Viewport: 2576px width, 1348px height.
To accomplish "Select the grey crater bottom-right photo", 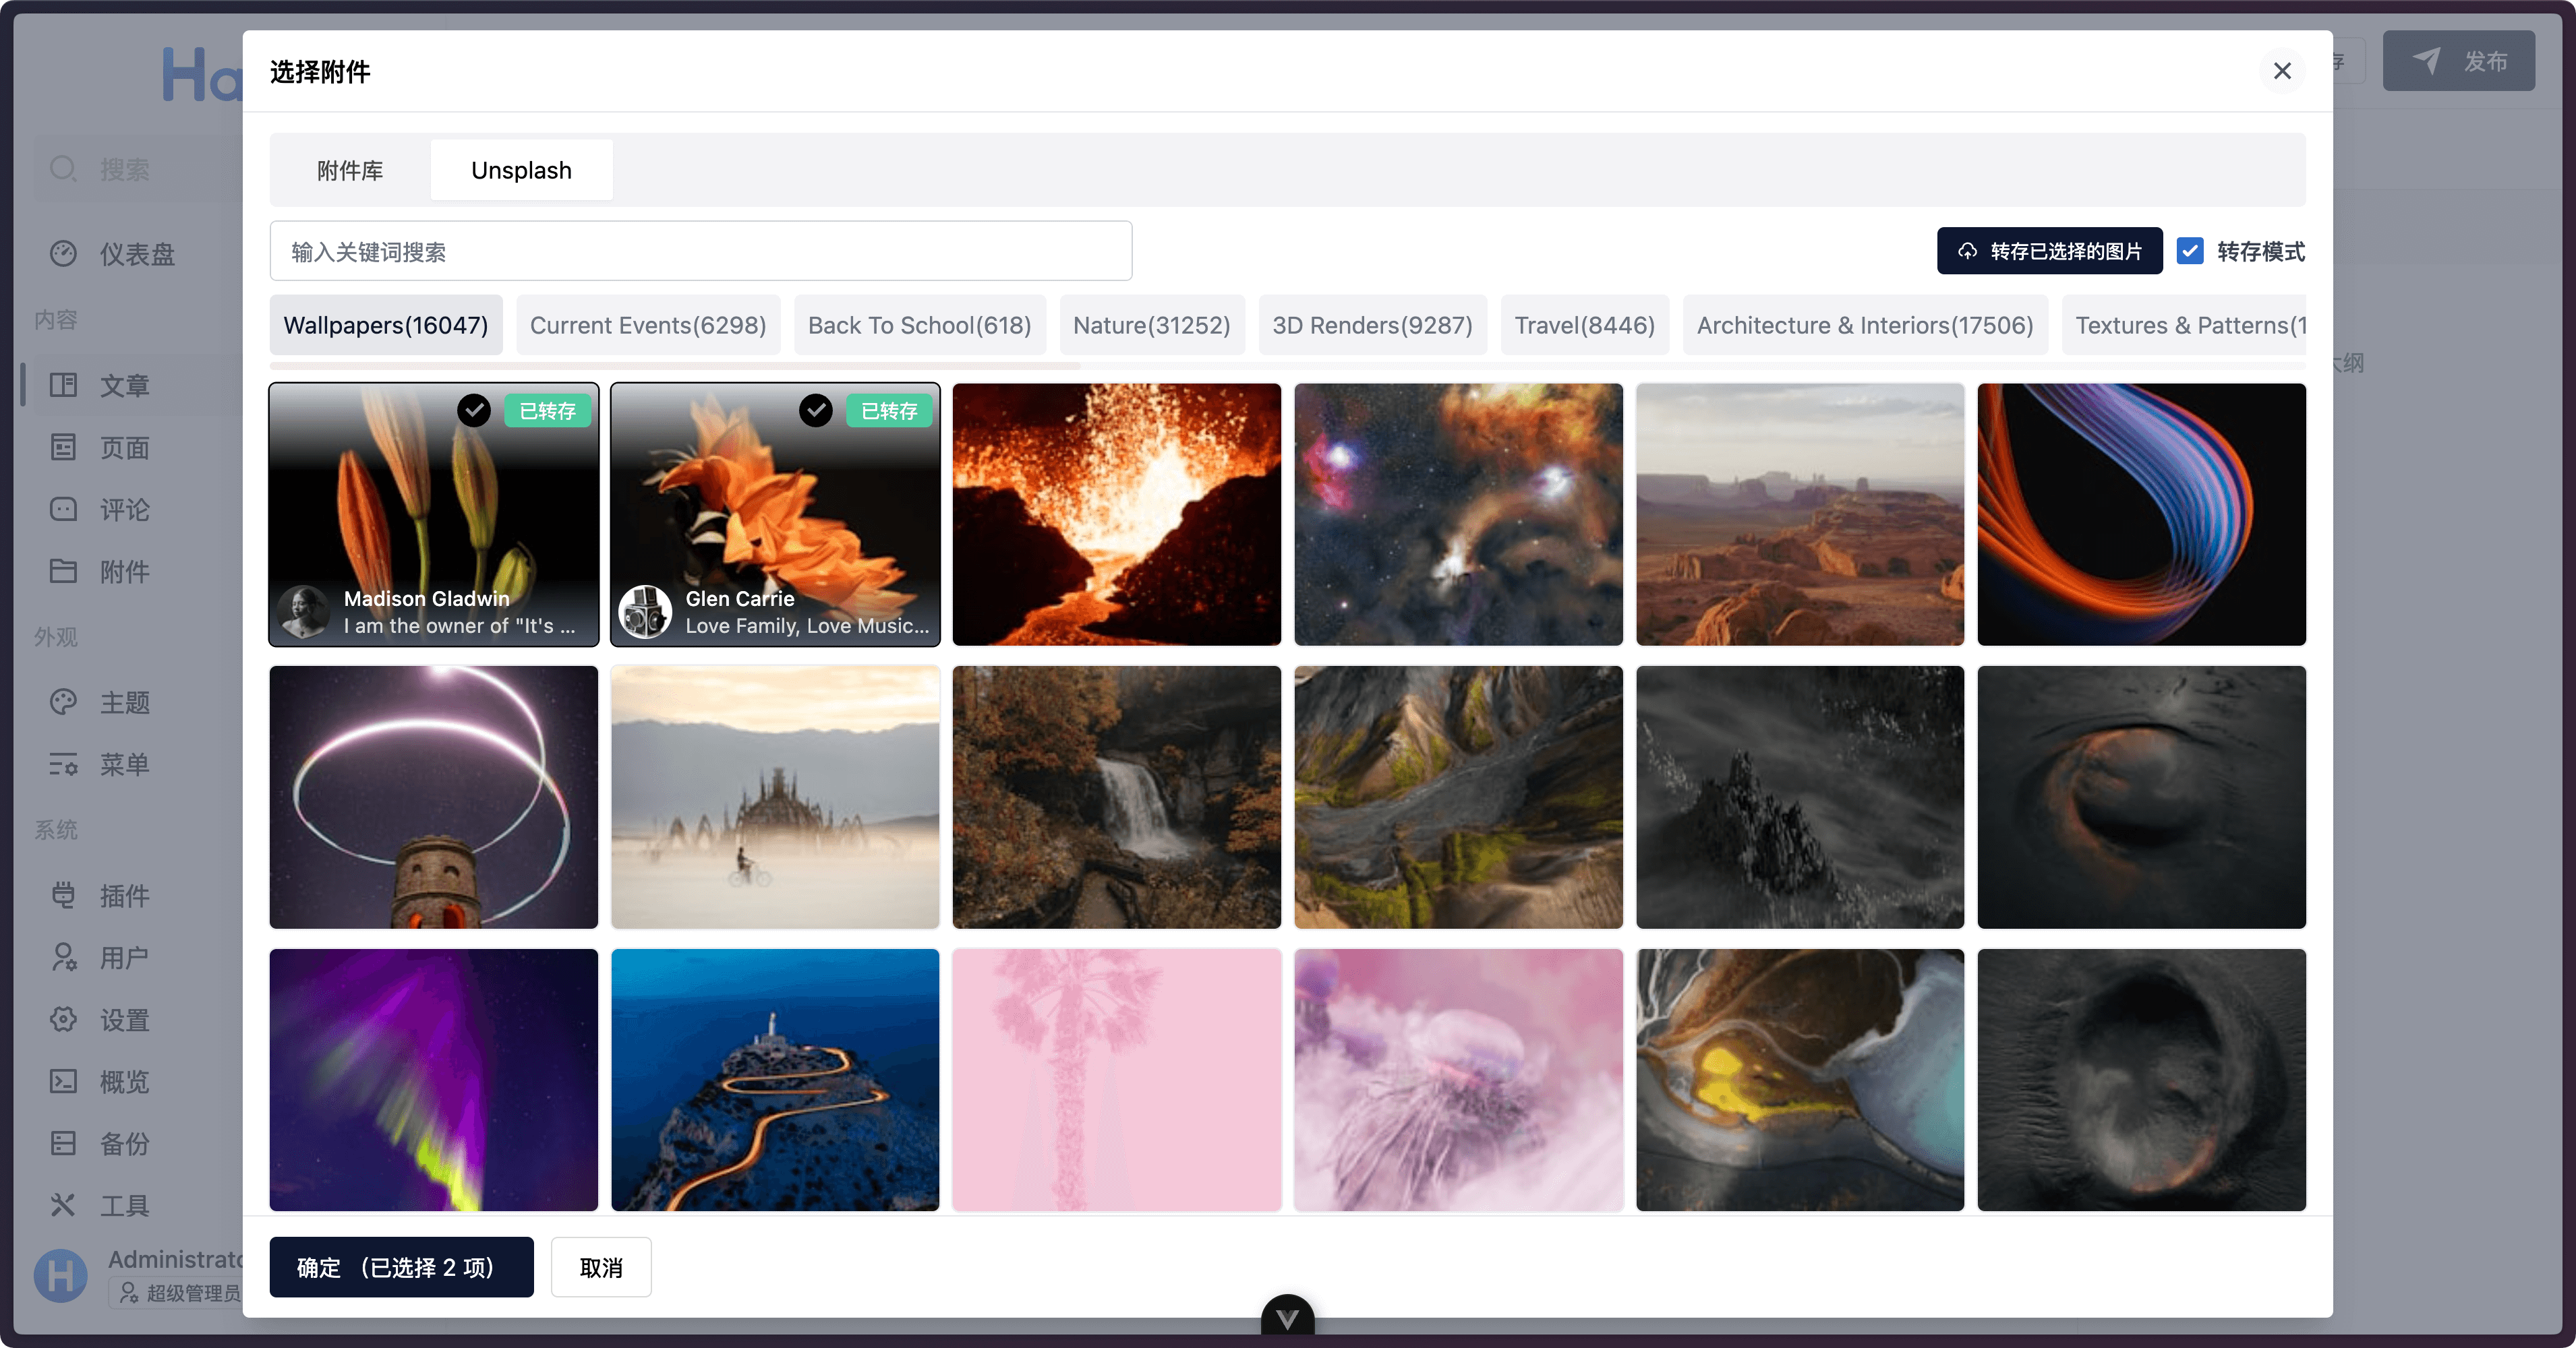I will tap(2141, 1080).
